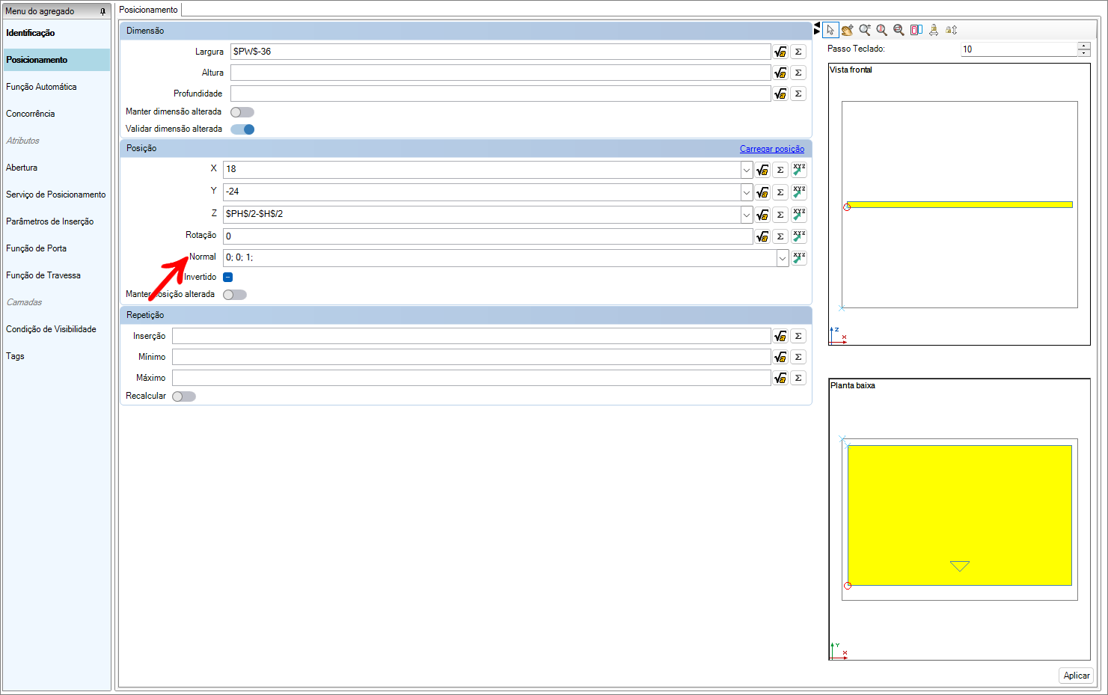1108x695 pixels.
Task: Click the sigma icon beside Mínimo
Action: coord(798,357)
